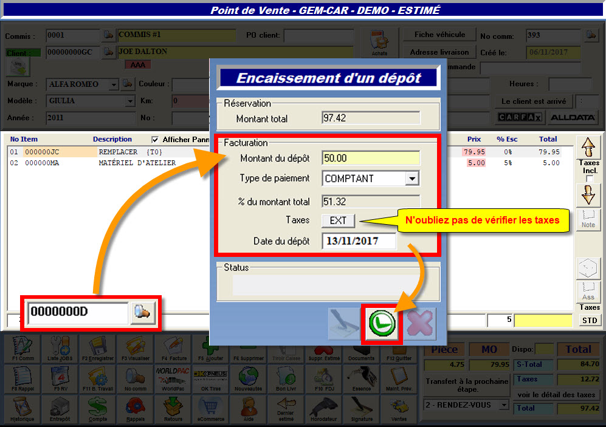Click the search icon beside the client code
Image resolution: width=606 pixels, height=427 pixels.
pyautogui.click(x=108, y=52)
